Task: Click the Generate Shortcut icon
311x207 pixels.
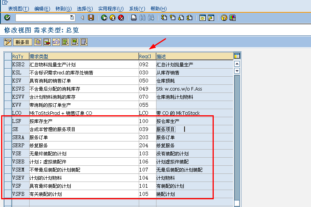Action: point(211,18)
